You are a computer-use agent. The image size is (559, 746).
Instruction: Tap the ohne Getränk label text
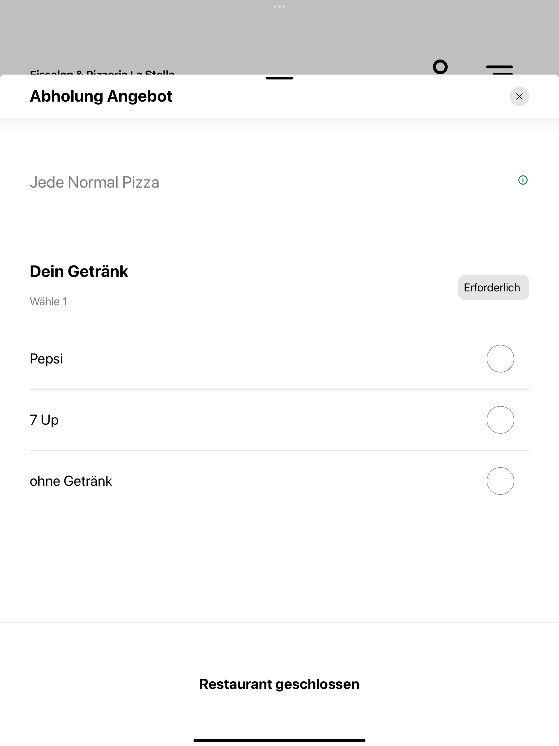tap(71, 481)
